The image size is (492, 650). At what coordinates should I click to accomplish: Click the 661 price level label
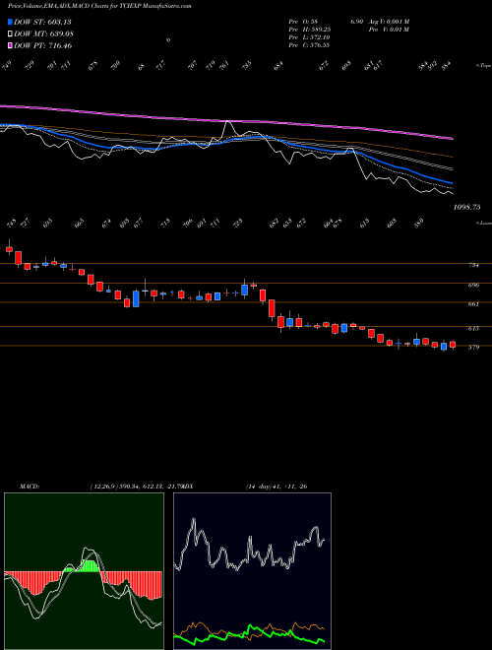click(x=473, y=304)
